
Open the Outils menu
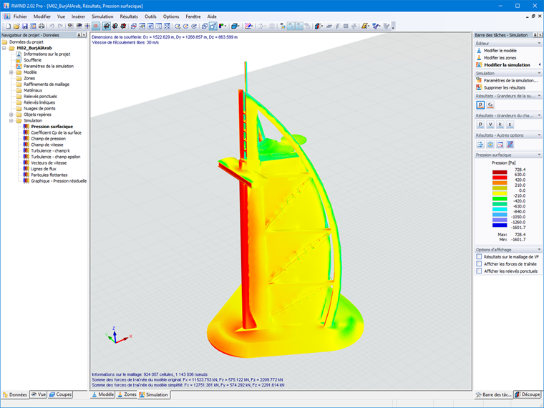pos(150,16)
